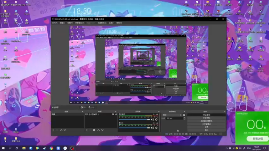Open the Windows Start menu

[3, 148]
